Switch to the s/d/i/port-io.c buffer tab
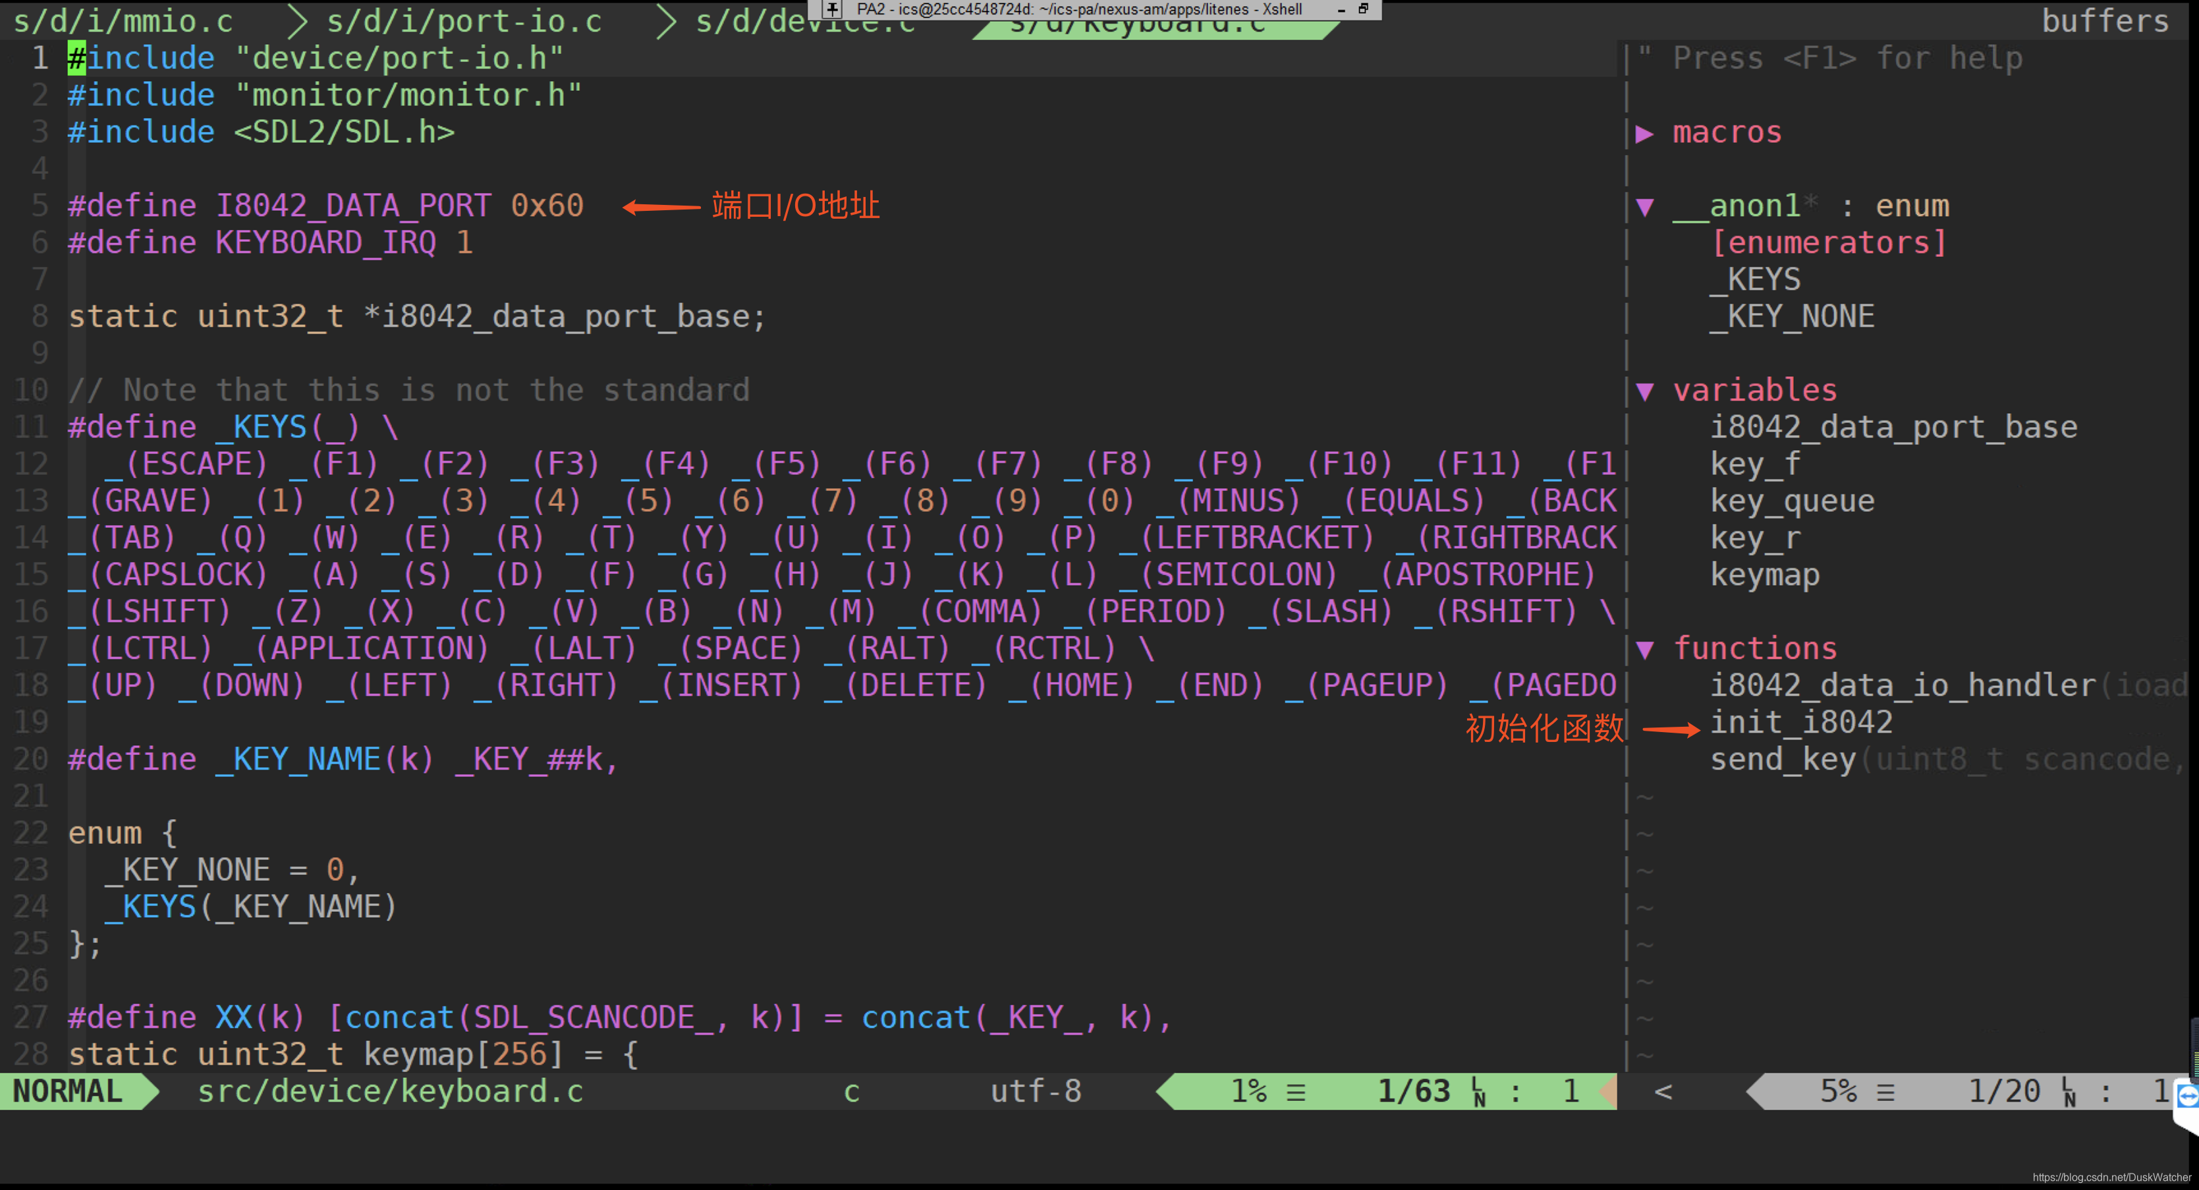Screen dimensions: 2199x1190 point(464,21)
